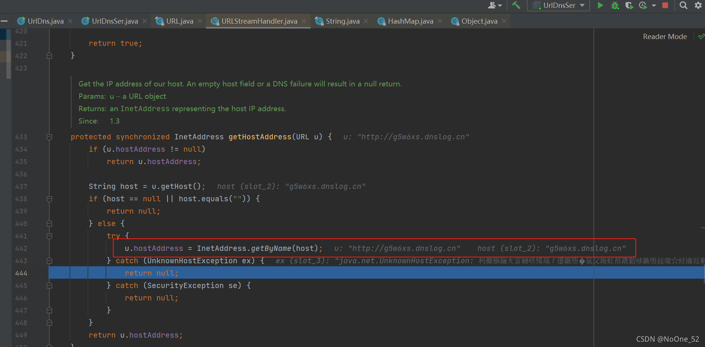Click line number 444 in the gutter
Image resolution: width=705 pixels, height=347 pixels.
[21, 273]
